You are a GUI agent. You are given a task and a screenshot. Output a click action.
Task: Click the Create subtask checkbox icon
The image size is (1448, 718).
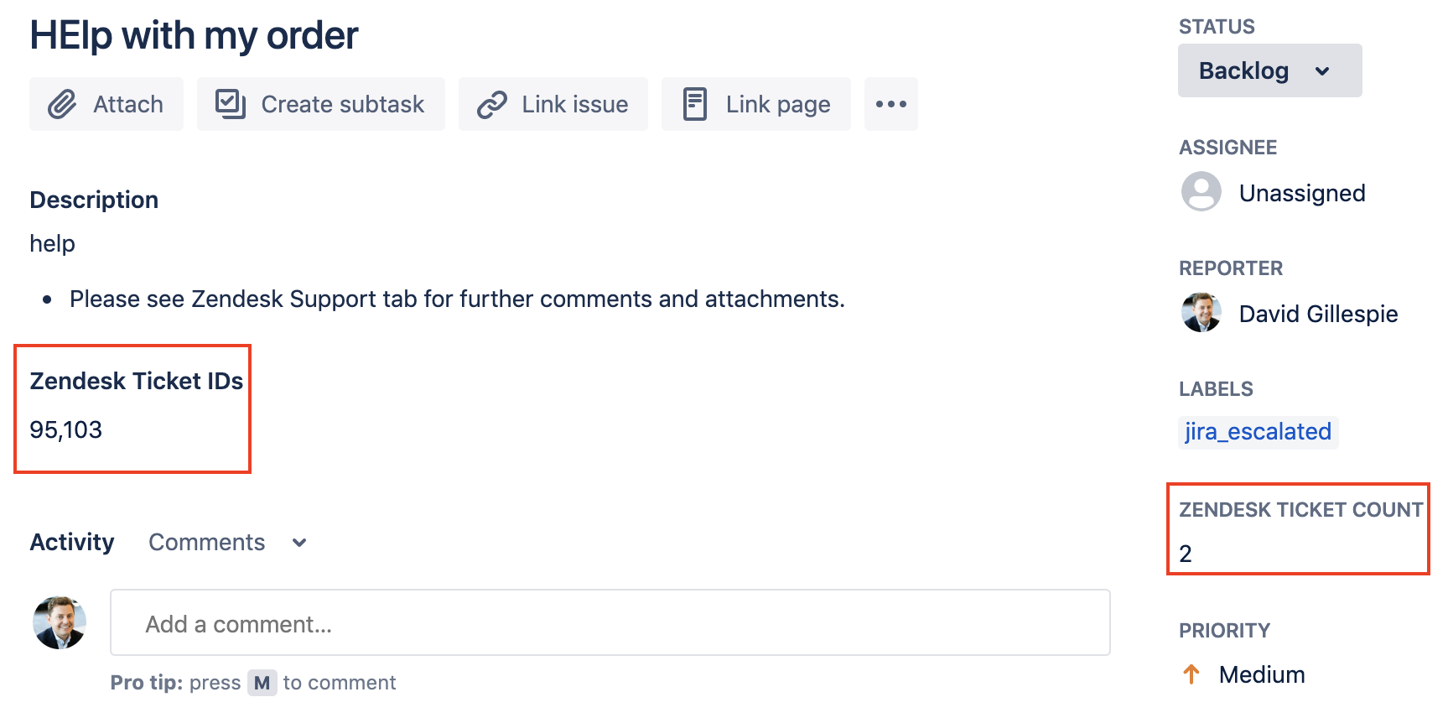click(230, 104)
